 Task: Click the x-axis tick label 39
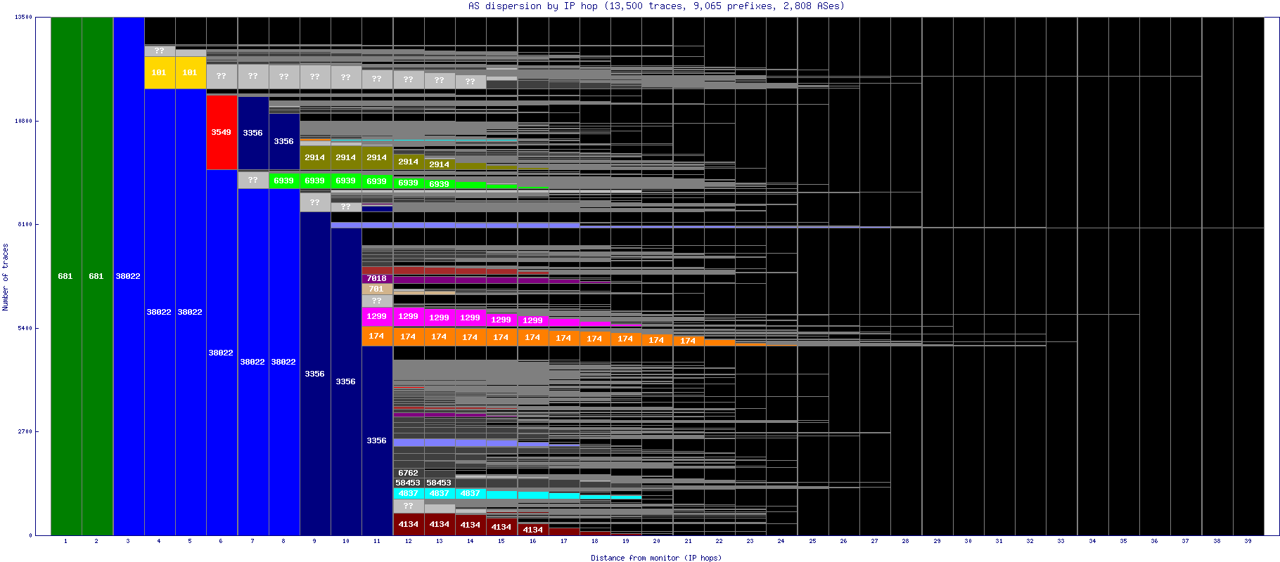click(1248, 541)
